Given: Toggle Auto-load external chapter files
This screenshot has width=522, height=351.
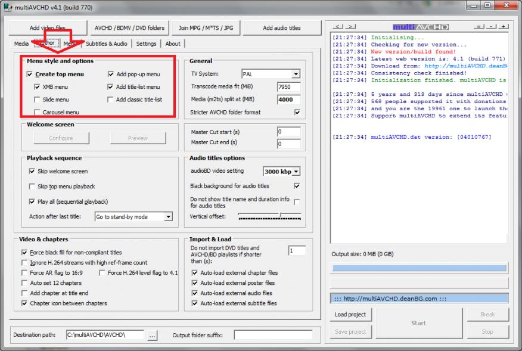Looking at the screenshot, I should 195,273.
